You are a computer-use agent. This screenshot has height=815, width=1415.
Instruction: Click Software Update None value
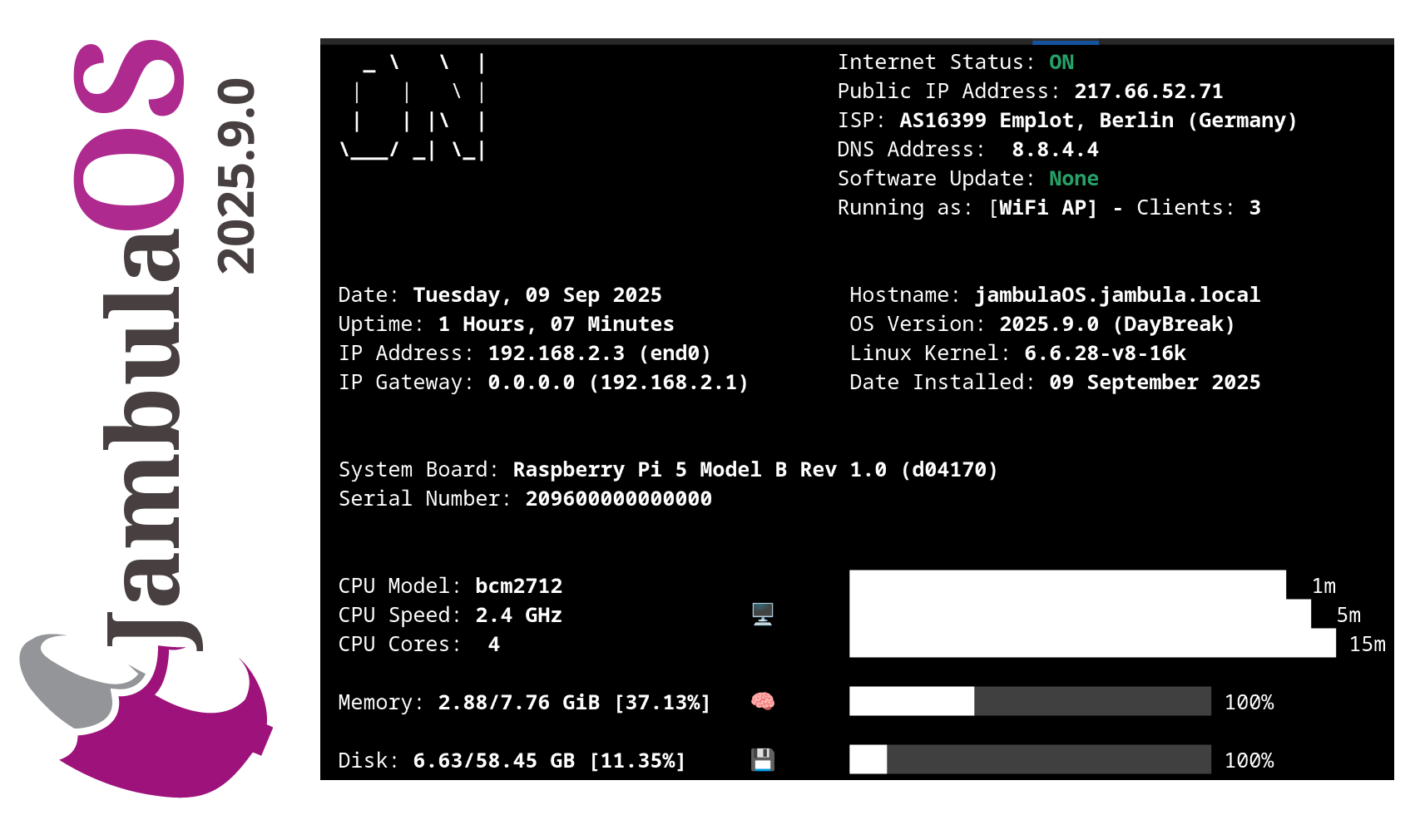pyautogui.click(x=1074, y=179)
